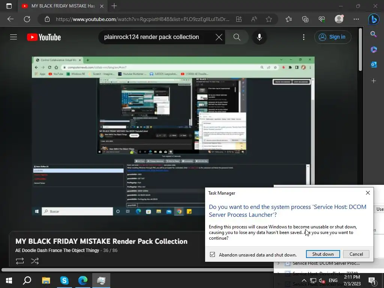
Task: Open Edge sidebar search
Action: 373,34
